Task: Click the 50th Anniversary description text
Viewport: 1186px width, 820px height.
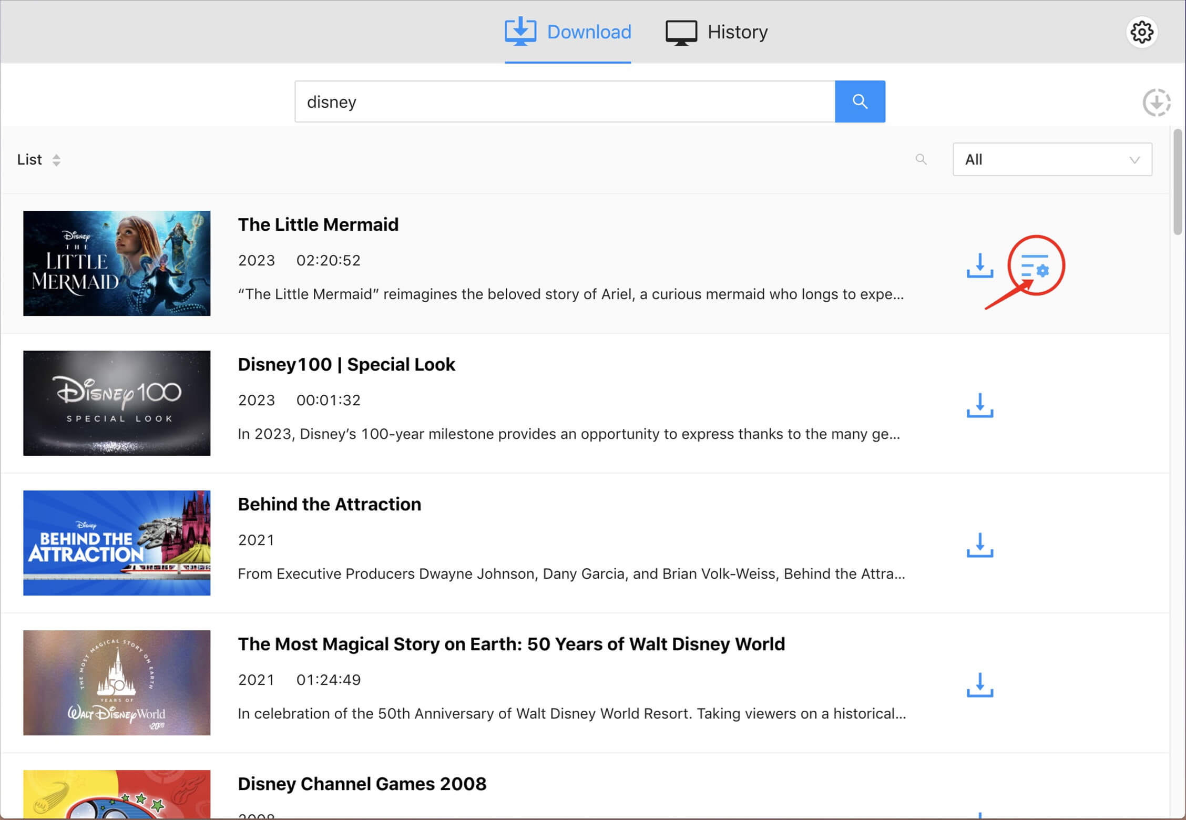Action: (x=572, y=713)
